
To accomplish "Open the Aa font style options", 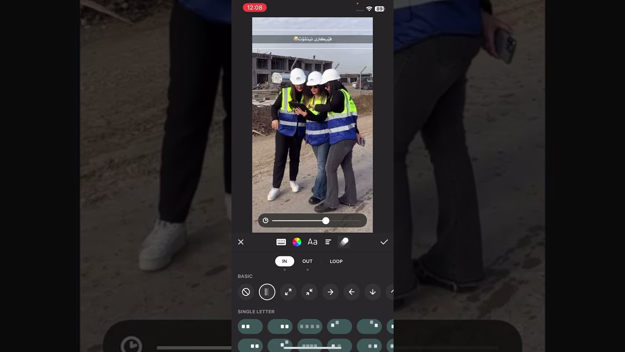I will [x=312, y=242].
